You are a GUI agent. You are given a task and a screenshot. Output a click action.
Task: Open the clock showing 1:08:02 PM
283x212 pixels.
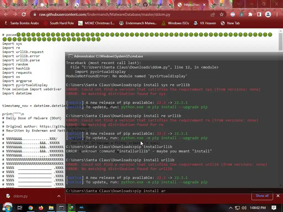click(x=258, y=208)
